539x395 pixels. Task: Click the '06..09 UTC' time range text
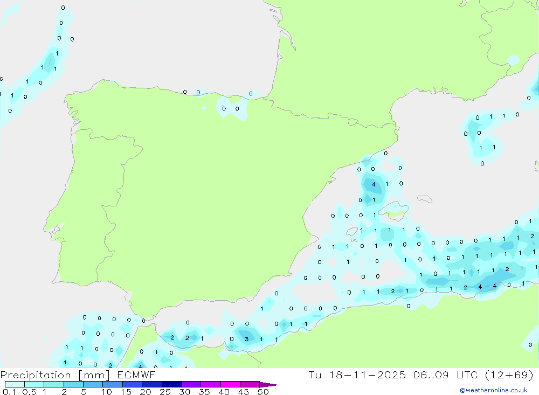pyautogui.click(x=446, y=375)
